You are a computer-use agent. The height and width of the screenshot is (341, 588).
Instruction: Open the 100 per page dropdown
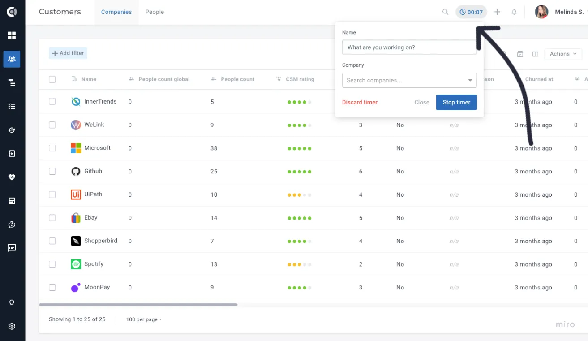click(144, 319)
